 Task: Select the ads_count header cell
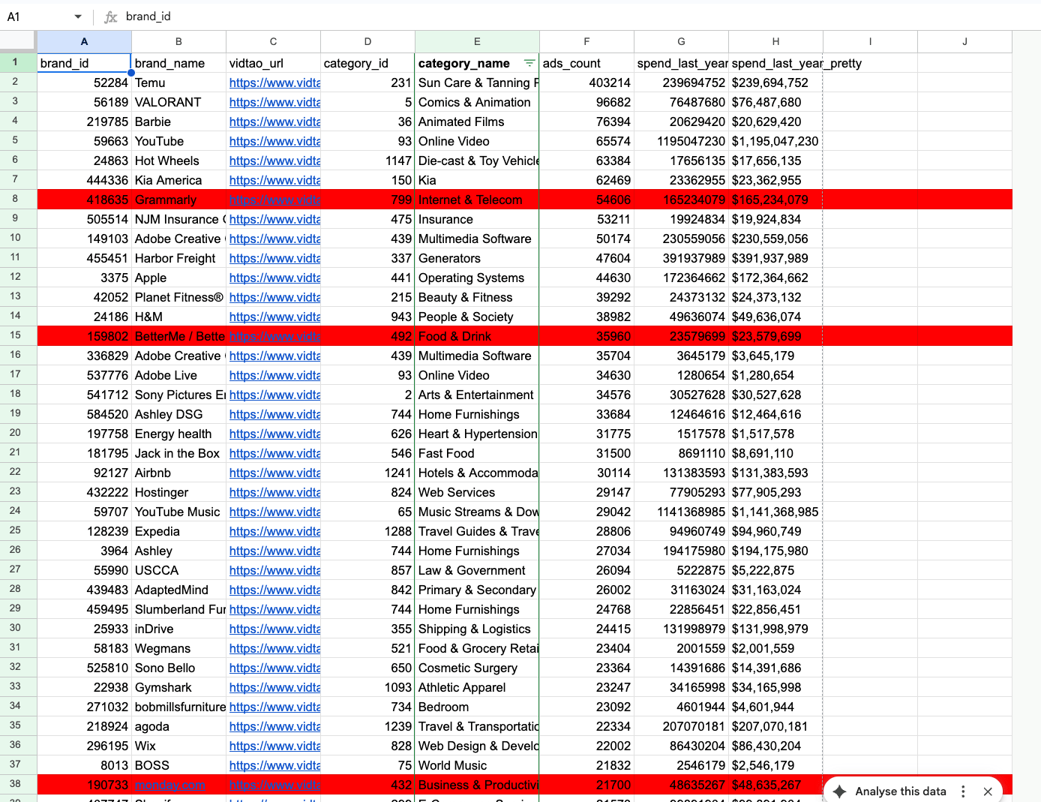tap(586, 63)
